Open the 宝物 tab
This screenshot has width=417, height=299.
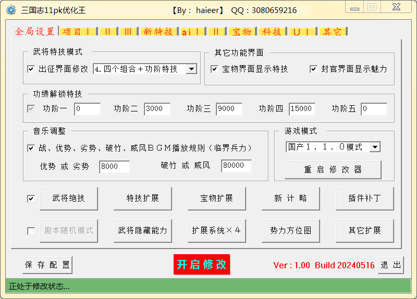242,32
